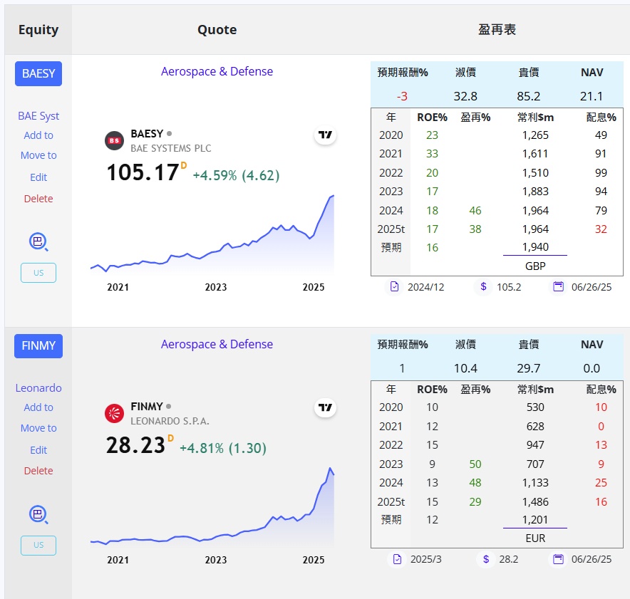The image size is (630, 599).
Task: Click the report document icon next to 2025/3
Action: [x=398, y=559]
